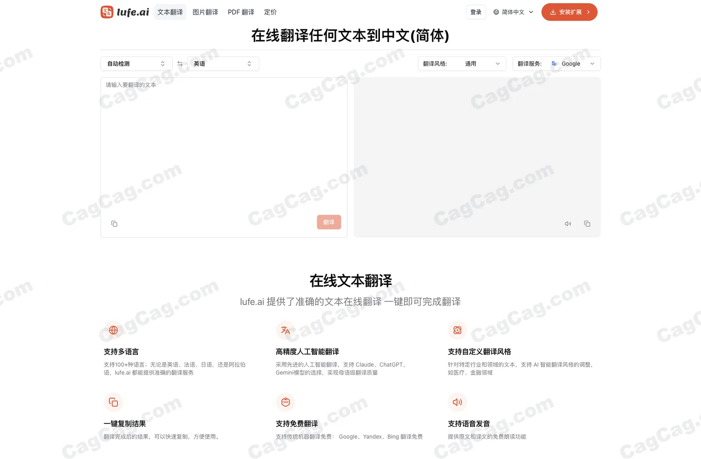This screenshot has width=701, height=459.
Task: Switch to the 文本翻译 tab
Action: (x=170, y=12)
